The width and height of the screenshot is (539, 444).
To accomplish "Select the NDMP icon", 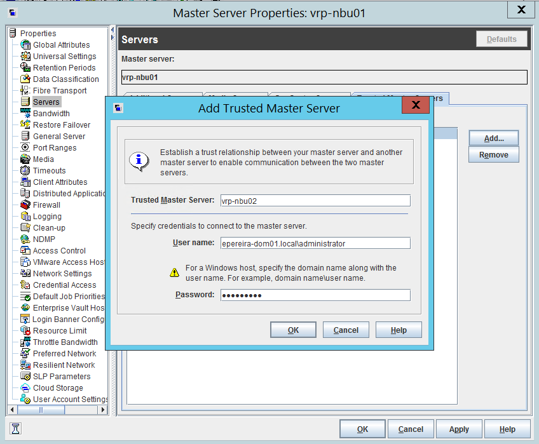I will (x=25, y=239).
